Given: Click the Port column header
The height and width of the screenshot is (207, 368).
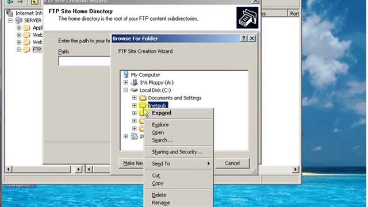Looking at the screenshot, I should click(x=294, y=13).
